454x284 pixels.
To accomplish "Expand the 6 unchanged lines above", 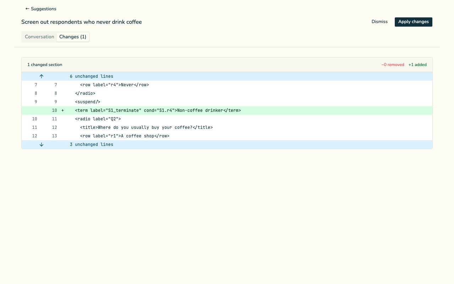I will [x=41, y=76].
